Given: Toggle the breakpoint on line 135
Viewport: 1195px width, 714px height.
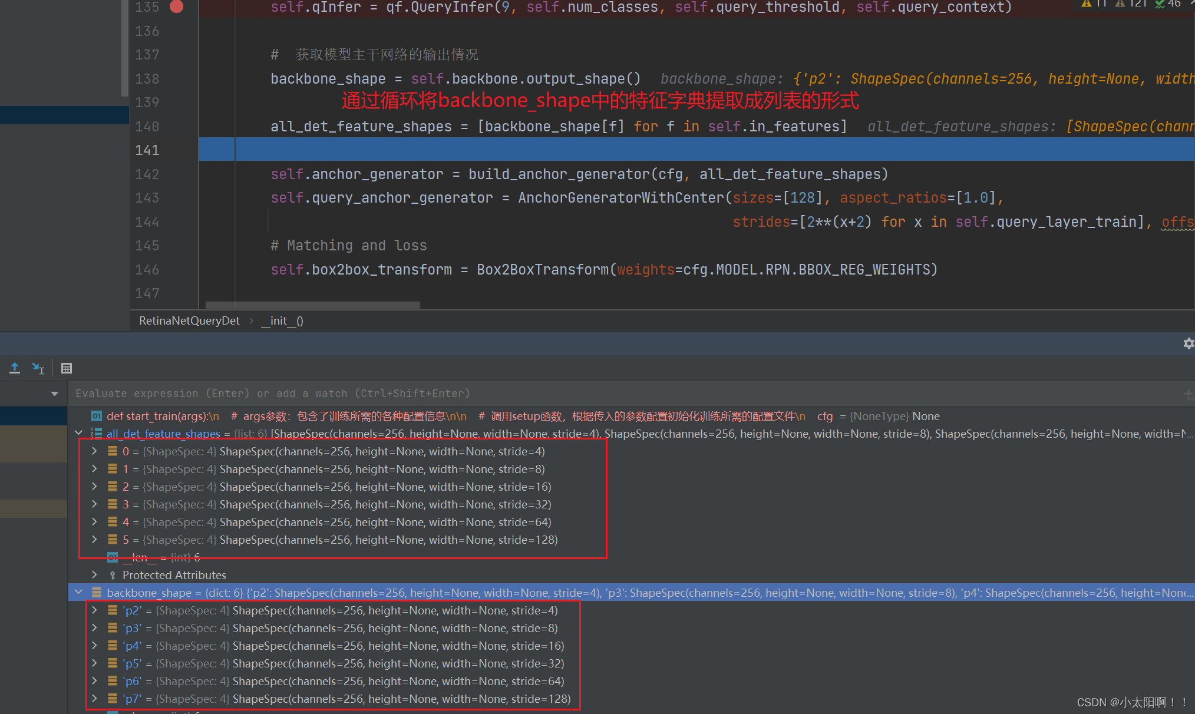Looking at the screenshot, I should [x=176, y=7].
